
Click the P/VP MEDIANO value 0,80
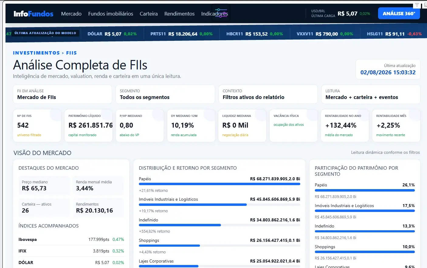[x=126, y=125]
